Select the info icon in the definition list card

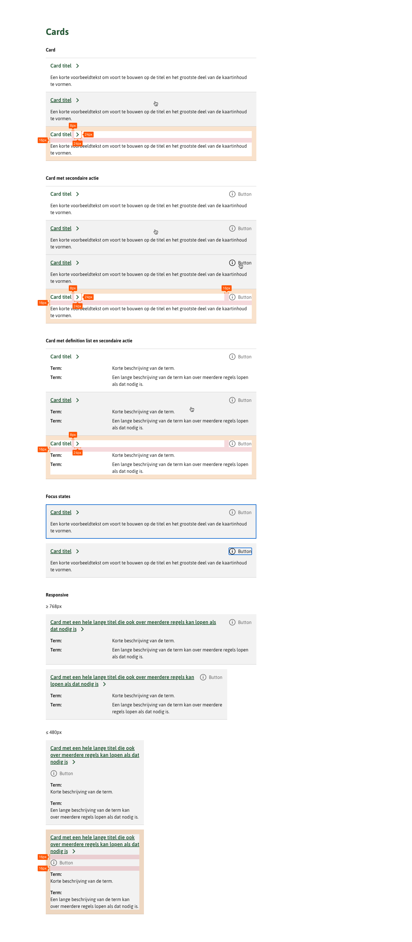(x=233, y=357)
